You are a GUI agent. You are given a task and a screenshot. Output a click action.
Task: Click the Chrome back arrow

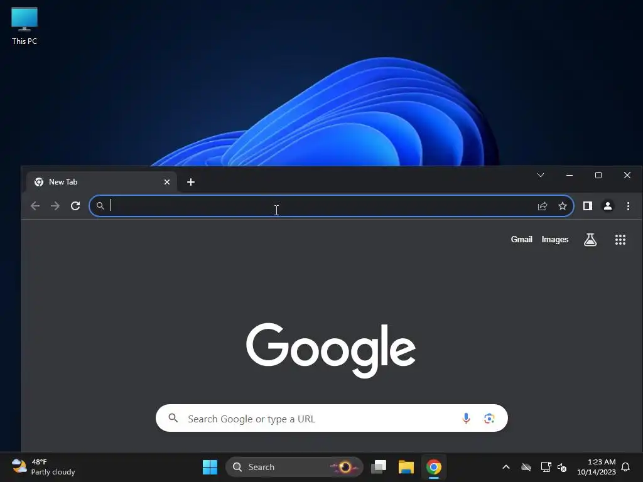point(35,206)
